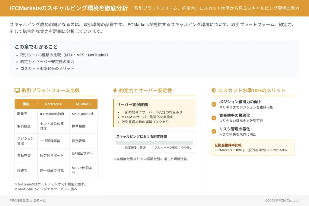Click the checkmark icon next to 資金効率の最適化

(214, 118)
